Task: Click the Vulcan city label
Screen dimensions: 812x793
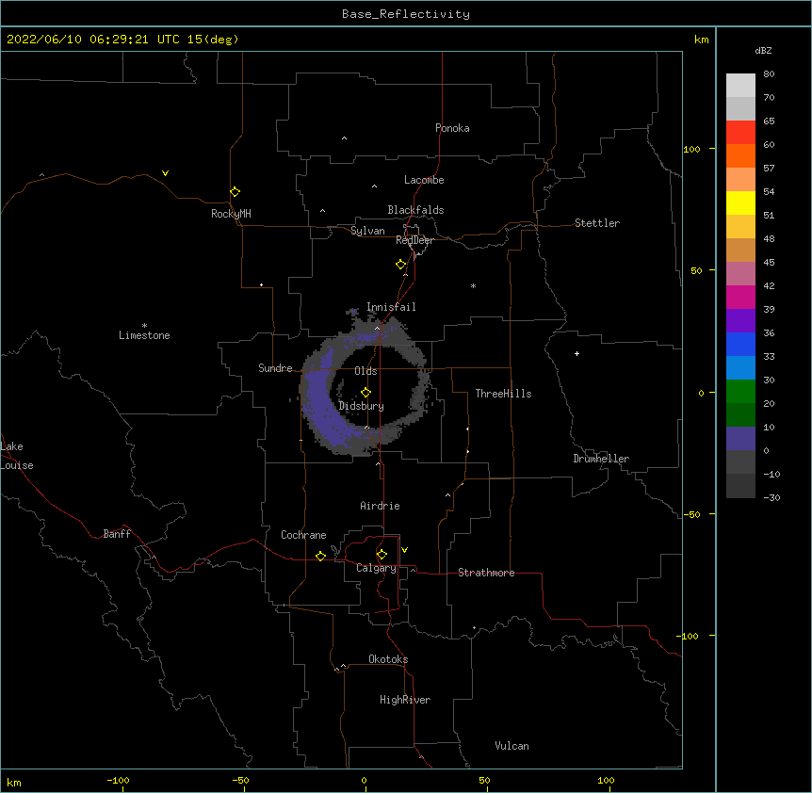Action: tap(512, 746)
